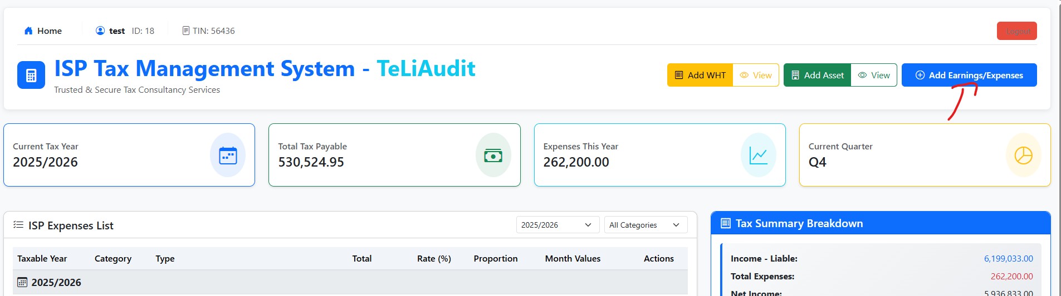Click the red Logout button
1061x296 pixels.
[1016, 31]
